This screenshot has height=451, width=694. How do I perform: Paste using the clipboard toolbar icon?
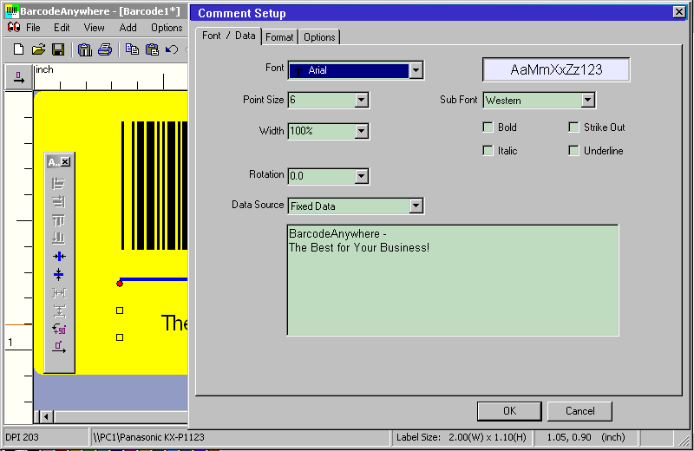pyautogui.click(x=153, y=49)
